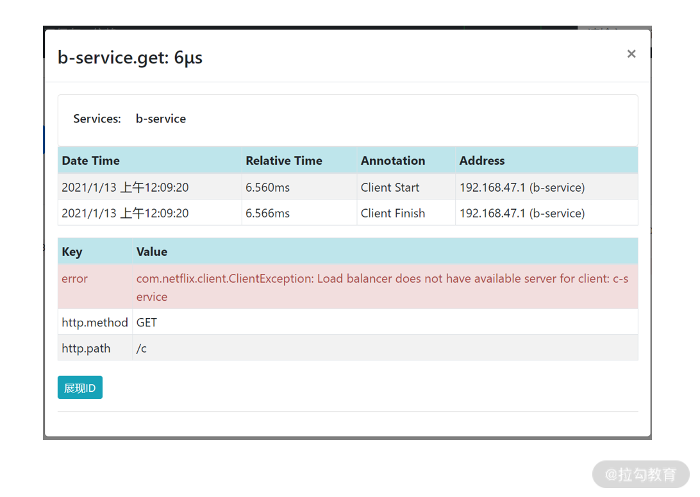Select the GET value cell
Screen dimensions: 700x497
[x=146, y=323]
